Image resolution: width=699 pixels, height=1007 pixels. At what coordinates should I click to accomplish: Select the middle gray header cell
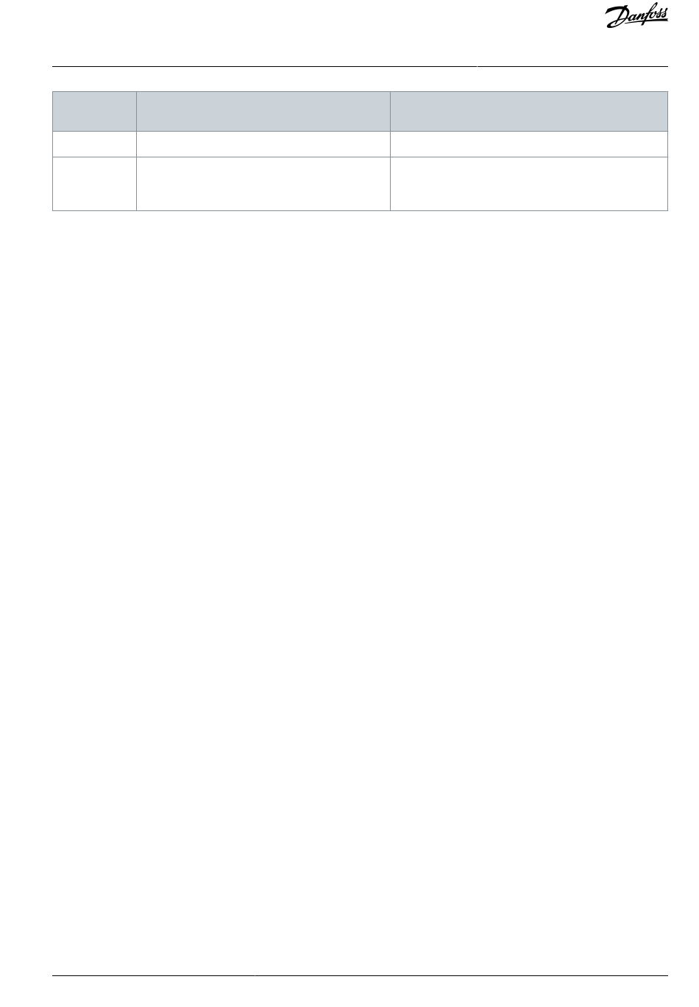pyautogui.click(x=263, y=111)
